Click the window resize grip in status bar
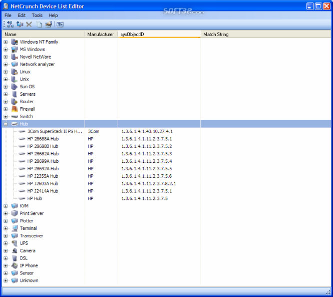Image resolution: width=333 pixels, height=297 pixels. click(x=328, y=292)
